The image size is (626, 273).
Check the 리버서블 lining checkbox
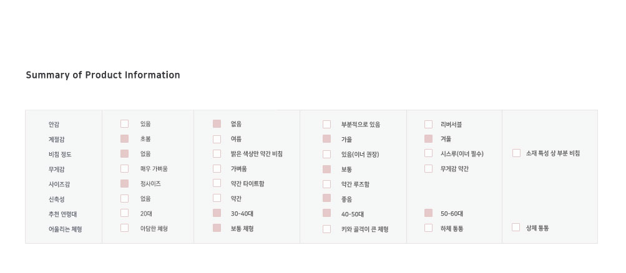(x=428, y=124)
